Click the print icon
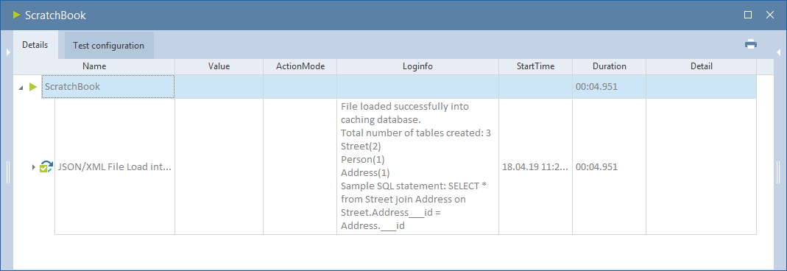Image resolution: width=787 pixels, height=271 pixels. pos(750,44)
